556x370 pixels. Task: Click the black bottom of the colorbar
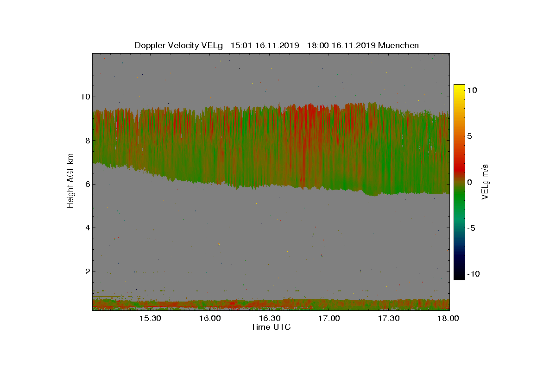click(x=459, y=275)
